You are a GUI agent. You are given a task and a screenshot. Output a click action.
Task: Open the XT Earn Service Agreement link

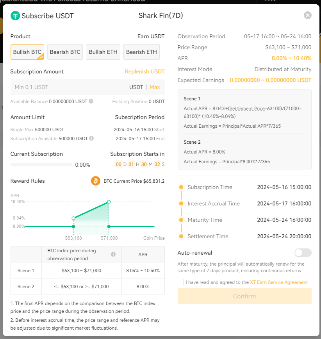[279, 282]
